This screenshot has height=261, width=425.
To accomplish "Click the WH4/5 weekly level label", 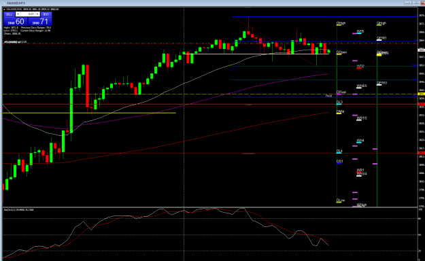I will tap(362, 86).
